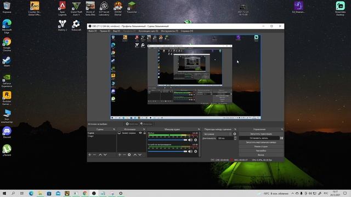The image size is (351, 197).
Task: Open Desktop Audio settings gear
Action: tap(196, 151)
